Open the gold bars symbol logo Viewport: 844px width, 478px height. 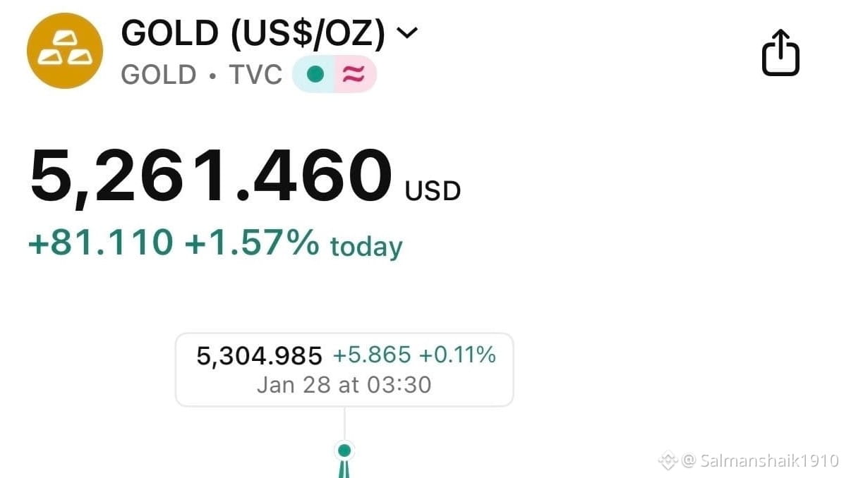[x=65, y=51]
